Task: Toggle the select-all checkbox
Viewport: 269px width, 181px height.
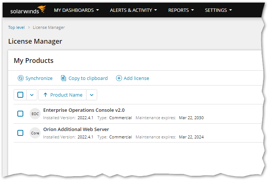Action: click(20, 95)
